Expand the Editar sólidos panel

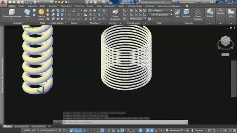click(59, 23)
